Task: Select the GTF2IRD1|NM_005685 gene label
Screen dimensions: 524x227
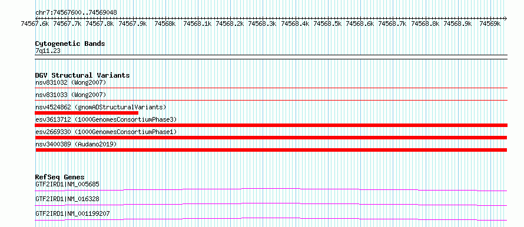Action: (67, 184)
